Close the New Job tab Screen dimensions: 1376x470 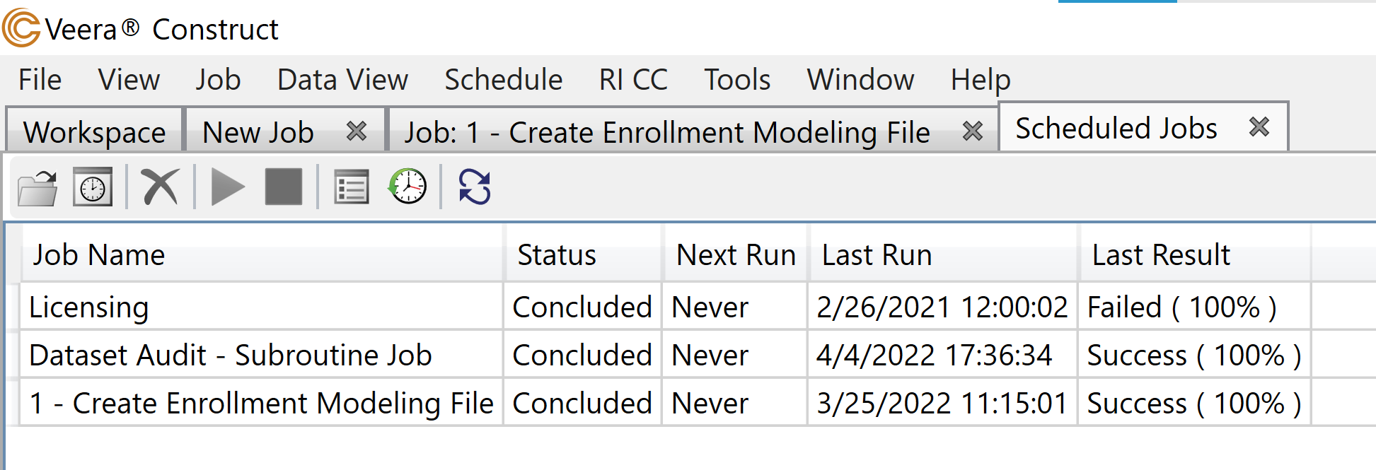coord(357,131)
